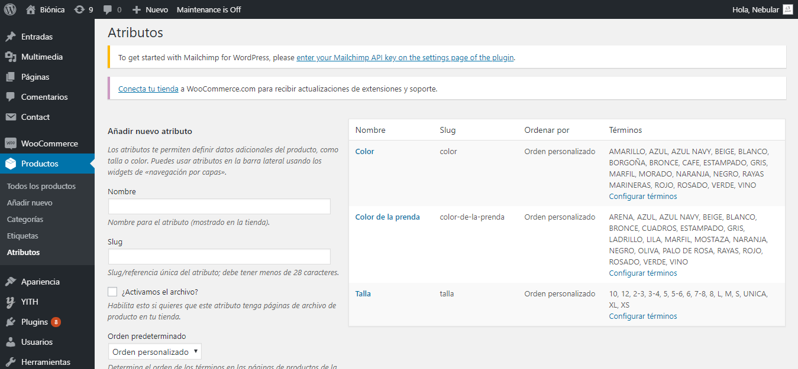The height and width of the screenshot is (369, 798).
Task: Click Orden personalizado in Talla row
Action: [560, 294]
